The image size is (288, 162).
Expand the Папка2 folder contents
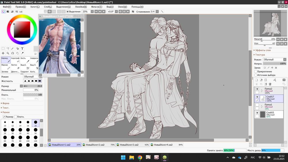click(x=262, y=91)
